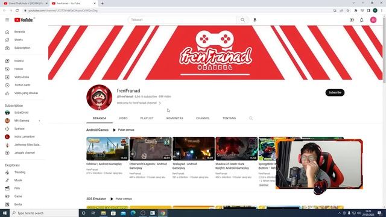Open a new Chrome tab
The height and width of the screenshot is (217, 386).
point(102,4)
